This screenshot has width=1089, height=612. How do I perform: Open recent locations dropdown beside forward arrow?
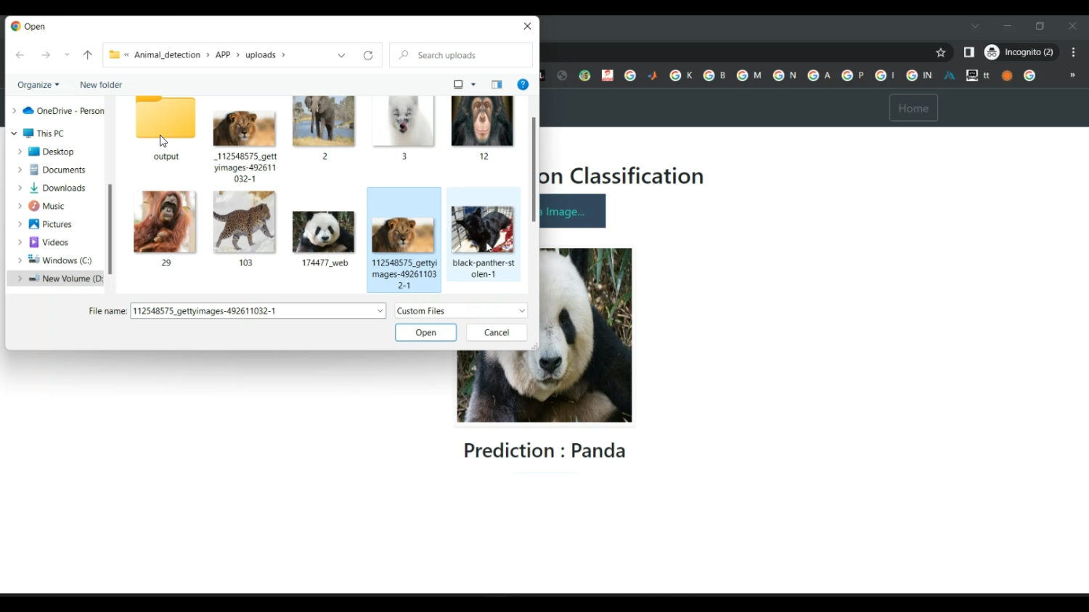coord(67,55)
